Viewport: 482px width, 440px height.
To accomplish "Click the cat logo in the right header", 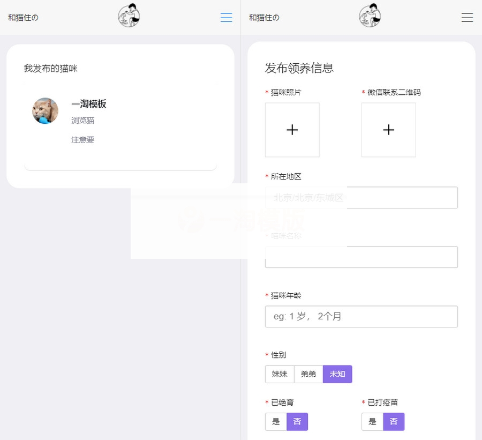I will (370, 16).
